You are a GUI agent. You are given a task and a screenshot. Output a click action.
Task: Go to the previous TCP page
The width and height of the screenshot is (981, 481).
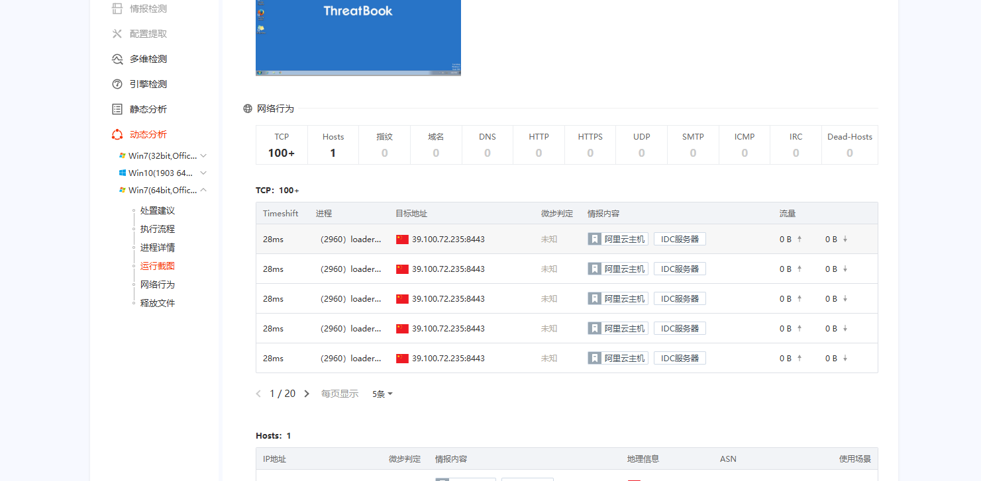click(258, 394)
